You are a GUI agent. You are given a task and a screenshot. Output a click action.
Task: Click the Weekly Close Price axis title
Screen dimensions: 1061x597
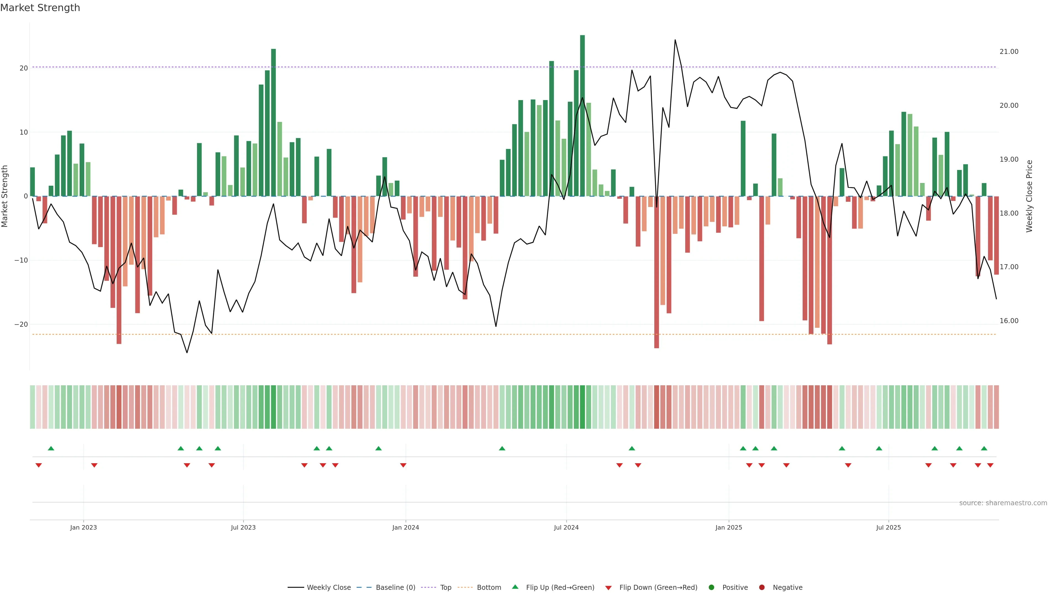pyautogui.click(x=1029, y=196)
